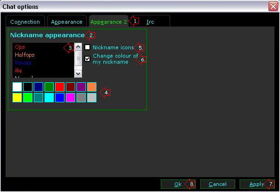Screen dimensions: 280x192
Task: Apply the chat option changes
Action: pyautogui.click(x=257, y=184)
